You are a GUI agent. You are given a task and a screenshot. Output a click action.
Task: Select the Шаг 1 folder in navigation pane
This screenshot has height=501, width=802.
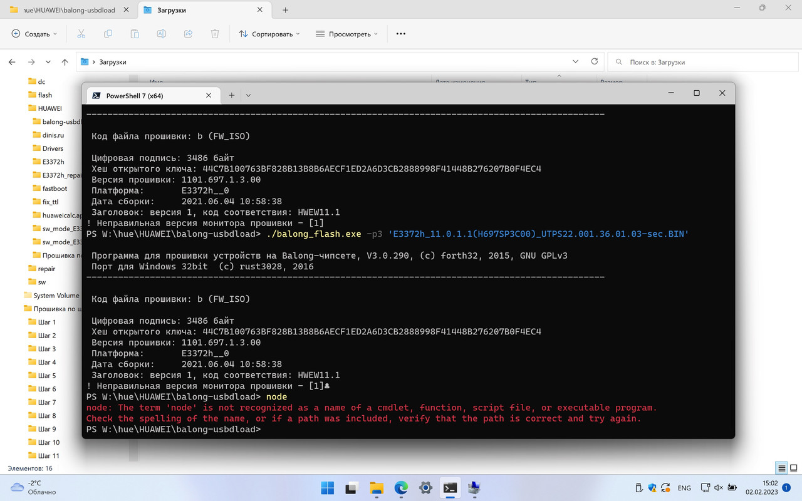tap(43, 322)
